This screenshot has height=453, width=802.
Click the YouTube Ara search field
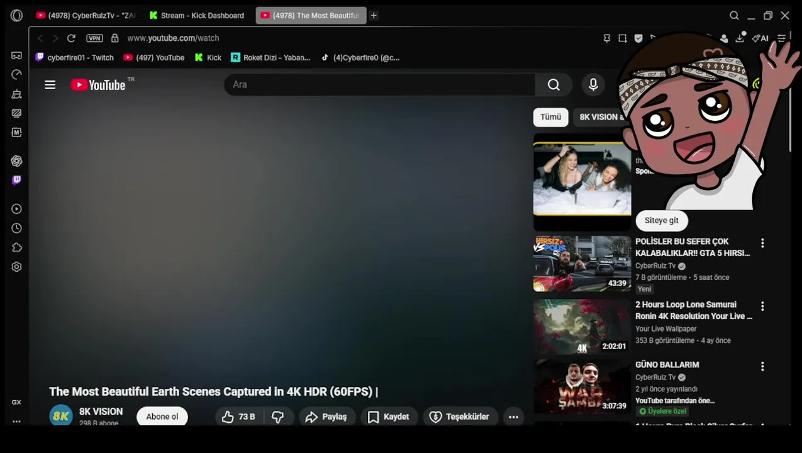[380, 84]
